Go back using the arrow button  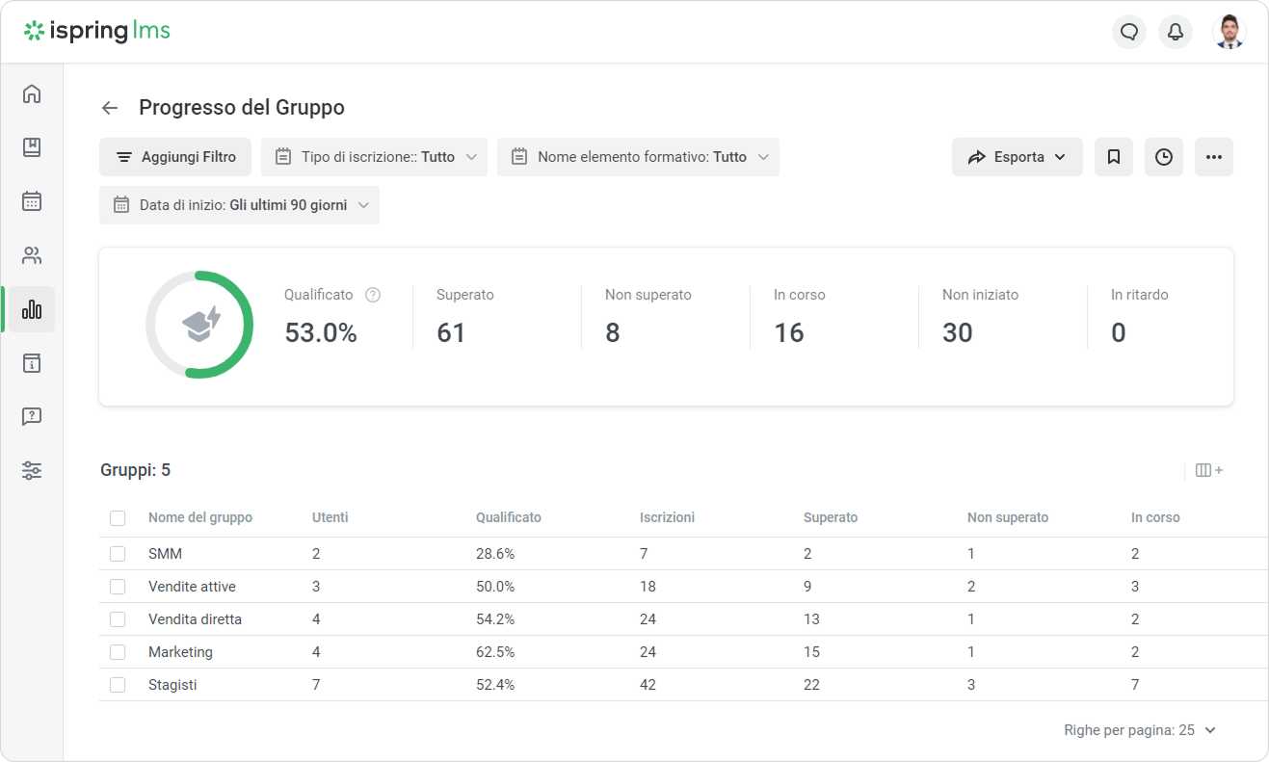(x=110, y=108)
